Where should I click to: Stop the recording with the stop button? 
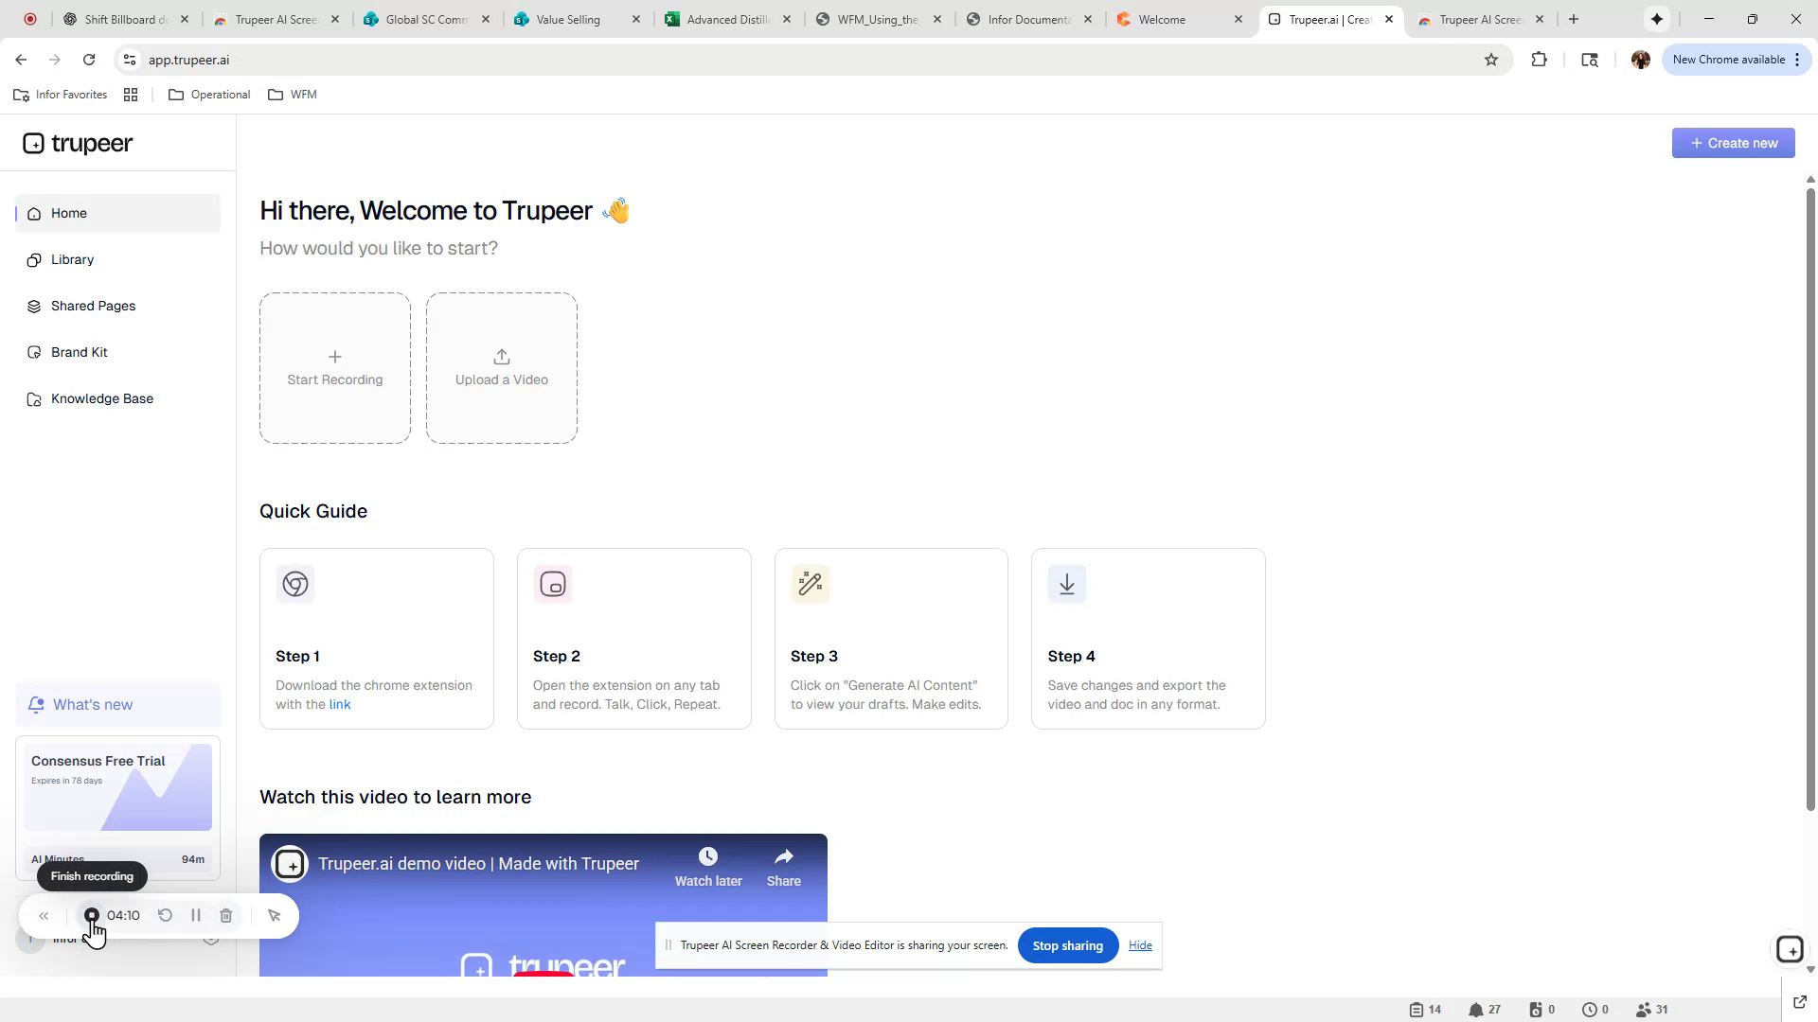pyautogui.click(x=91, y=915)
